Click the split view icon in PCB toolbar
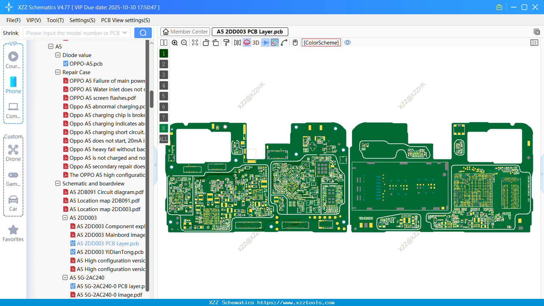The height and width of the screenshot is (306, 544). pyautogui.click(x=164, y=43)
